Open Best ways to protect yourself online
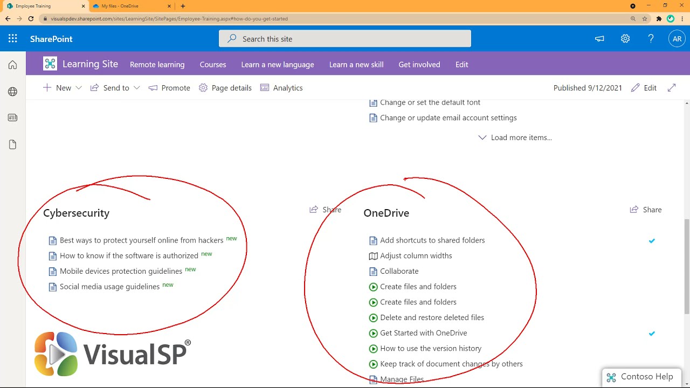 (x=141, y=240)
